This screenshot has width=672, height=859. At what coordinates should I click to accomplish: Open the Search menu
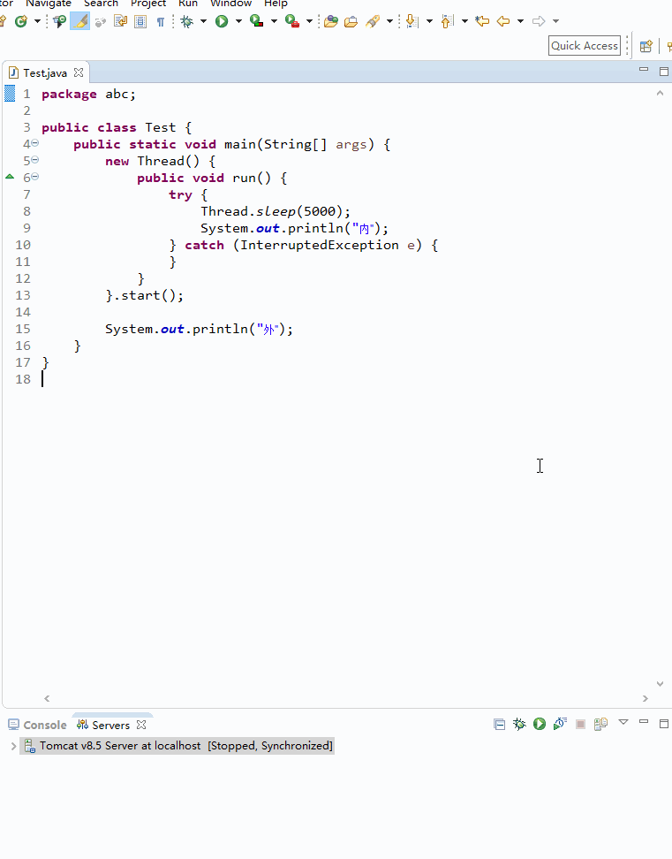point(101,4)
